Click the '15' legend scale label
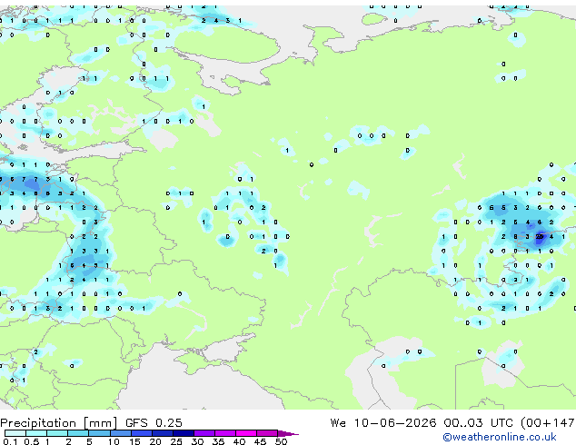Image resolution: width=576 pixels, height=445 pixels. (134, 441)
